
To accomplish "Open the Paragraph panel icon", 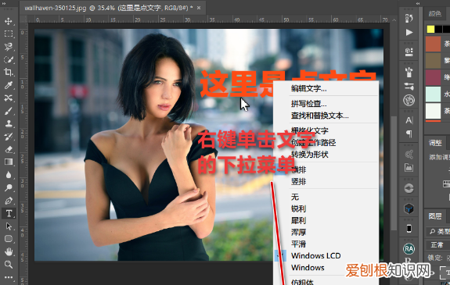I will coord(409,134).
